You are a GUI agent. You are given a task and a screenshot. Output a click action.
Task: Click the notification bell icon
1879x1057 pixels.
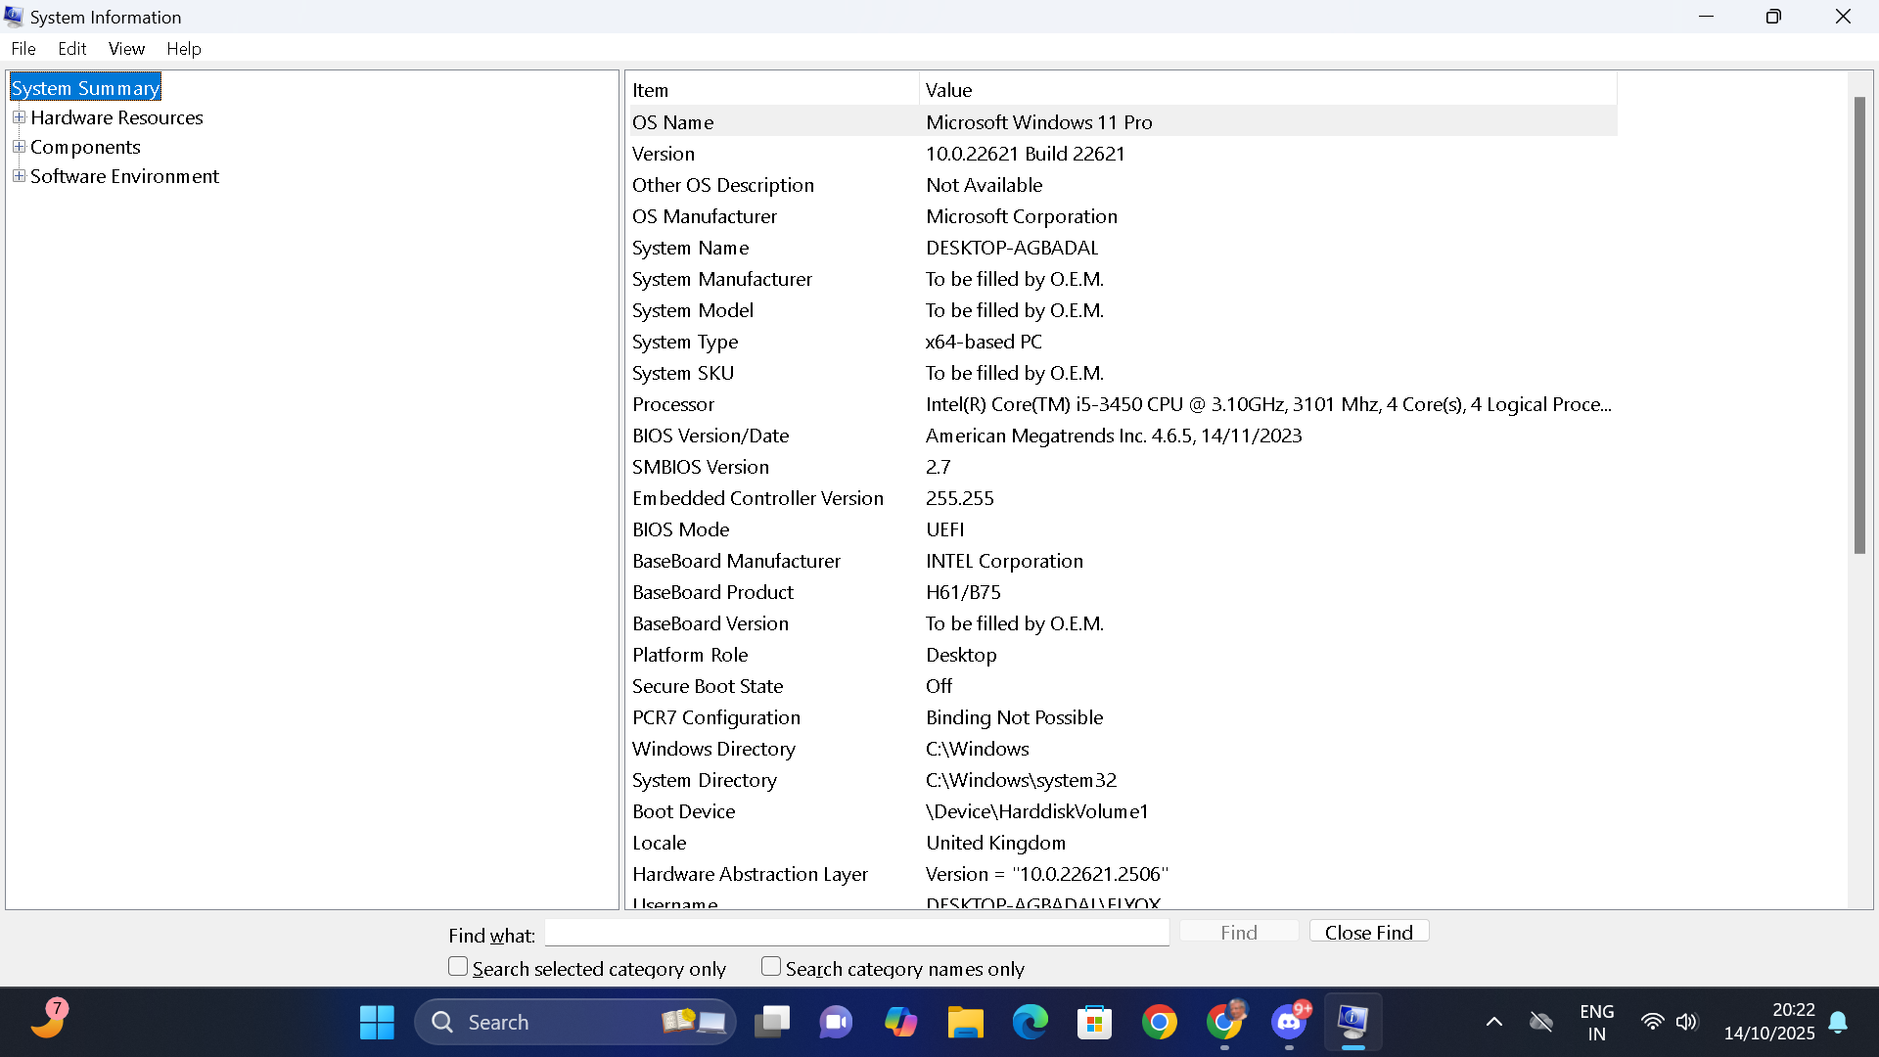(1838, 1023)
